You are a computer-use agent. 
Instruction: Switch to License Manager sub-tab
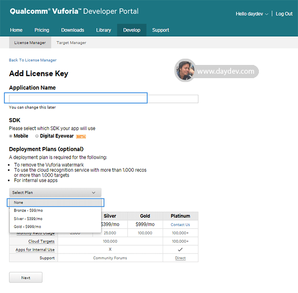(x=30, y=42)
